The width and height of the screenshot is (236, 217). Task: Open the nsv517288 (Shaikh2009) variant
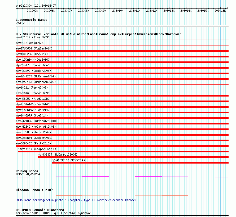(33, 132)
